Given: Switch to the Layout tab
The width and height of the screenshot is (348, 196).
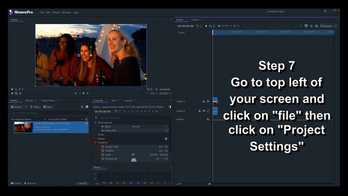Looking at the screenshot, I should (x=128, y=101).
